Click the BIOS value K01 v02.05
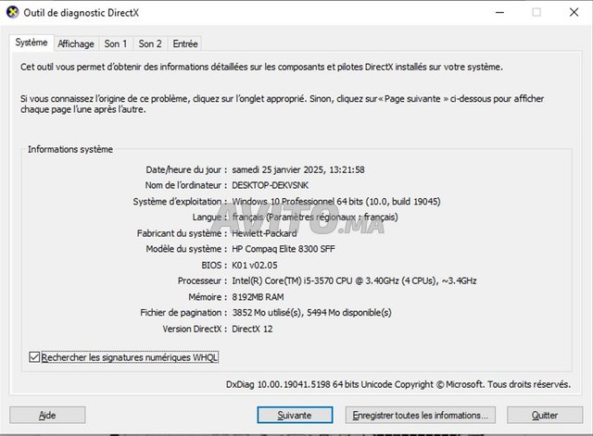Image resolution: width=593 pixels, height=436 pixels. [255, 266]
